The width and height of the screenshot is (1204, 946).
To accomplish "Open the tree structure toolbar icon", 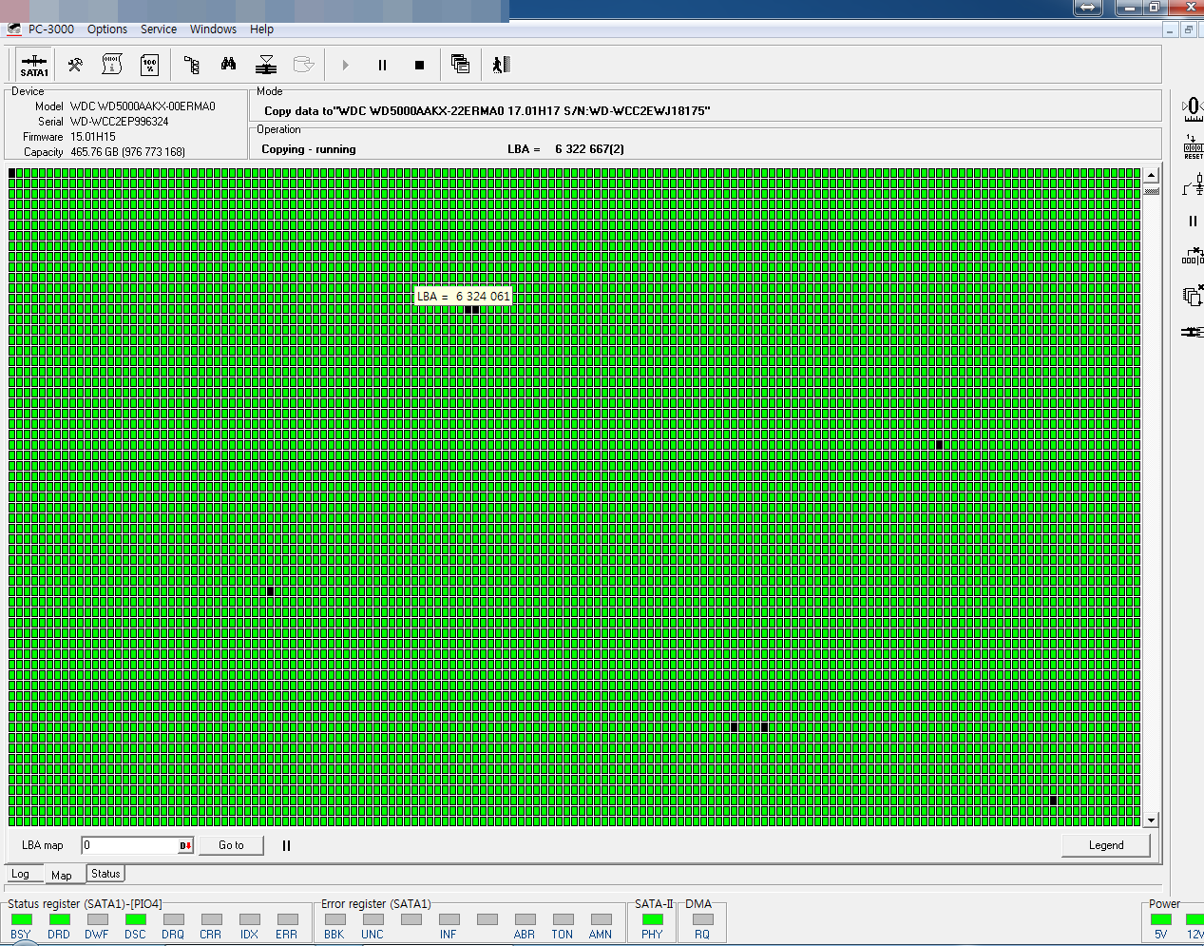I will [191, 65].
